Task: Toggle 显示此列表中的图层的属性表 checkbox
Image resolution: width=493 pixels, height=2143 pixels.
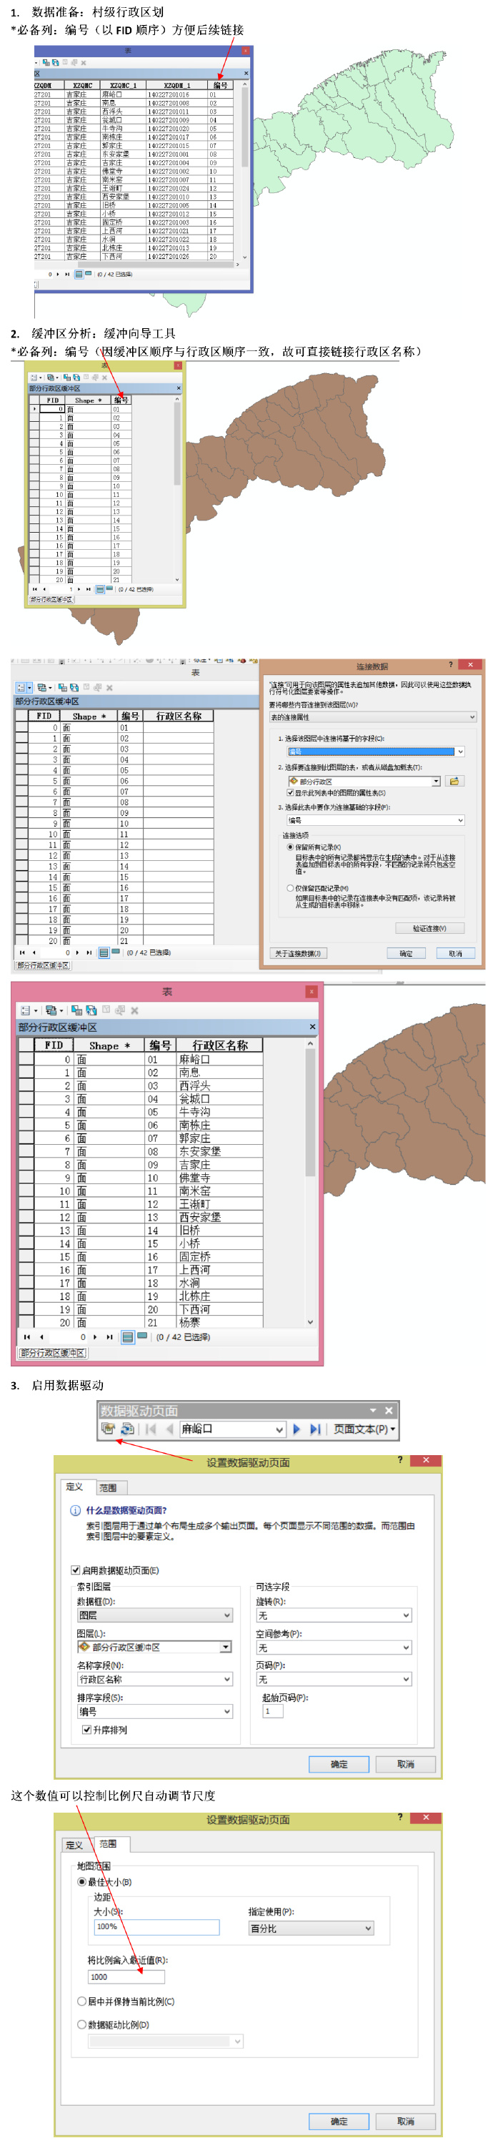Action: (290, 793)
